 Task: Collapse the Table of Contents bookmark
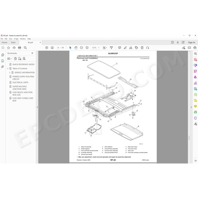coord(8,68)
